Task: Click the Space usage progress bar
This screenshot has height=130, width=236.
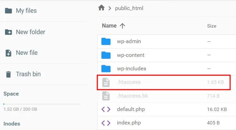Action: tap(42, 104)
